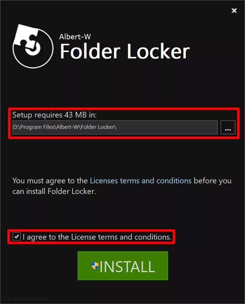Place cursor after 'Folder Locker\' in path box
This screenshot has height=304, width=245.
[x=117, y=127]
